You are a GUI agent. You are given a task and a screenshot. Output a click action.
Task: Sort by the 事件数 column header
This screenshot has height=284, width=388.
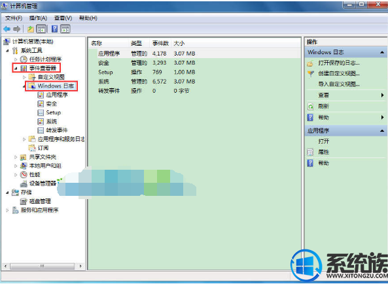click(x=160, y=43)
